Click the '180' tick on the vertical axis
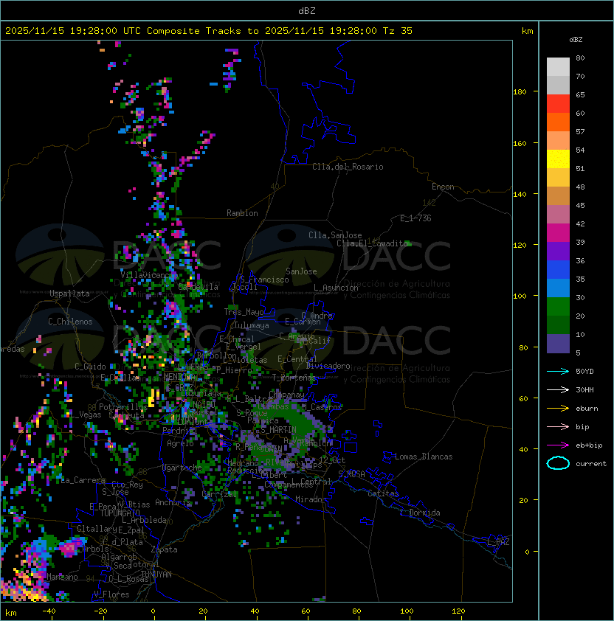 pos(520,92)
